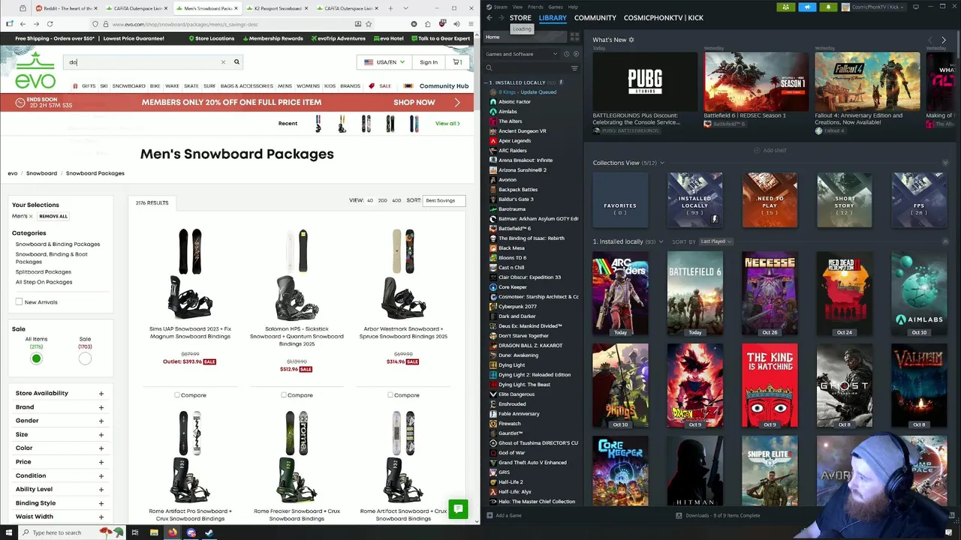The height and width of the screenshot is (540, 961).
Task: Click SHOP NOW on the members banner
Action: tap(414, 102)
